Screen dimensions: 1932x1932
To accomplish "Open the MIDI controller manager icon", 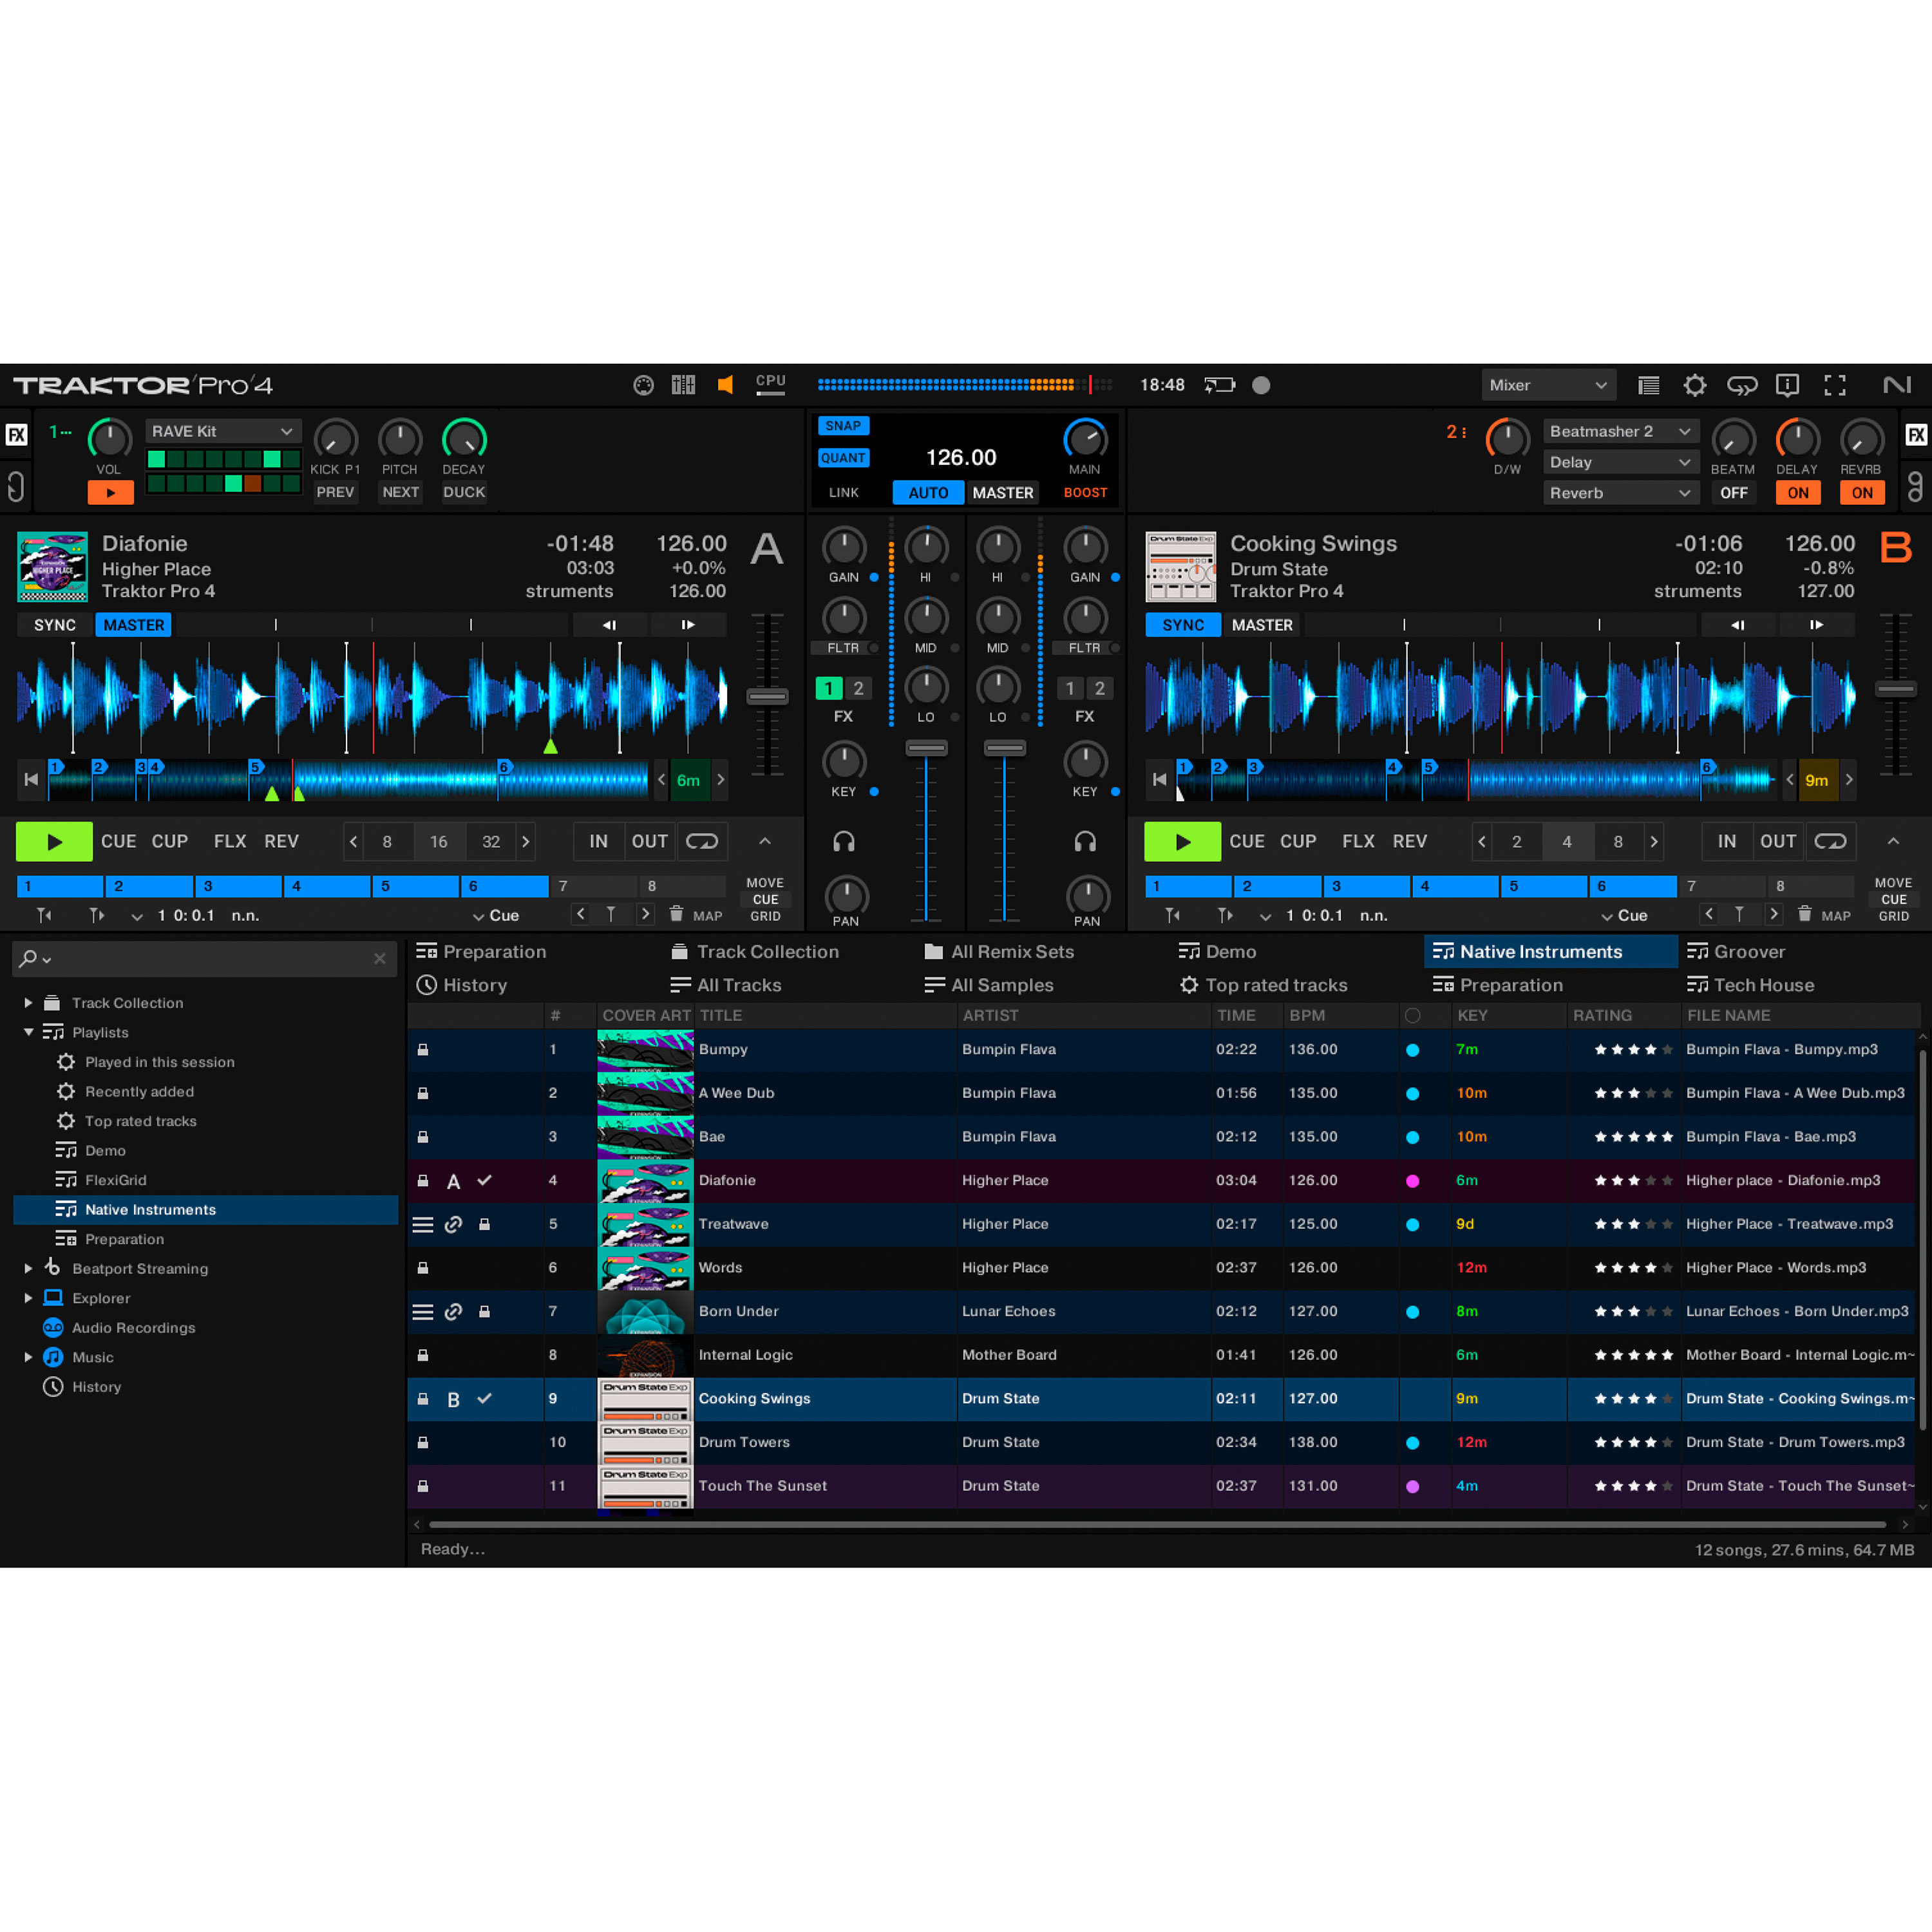I will (x=643, y=385).
